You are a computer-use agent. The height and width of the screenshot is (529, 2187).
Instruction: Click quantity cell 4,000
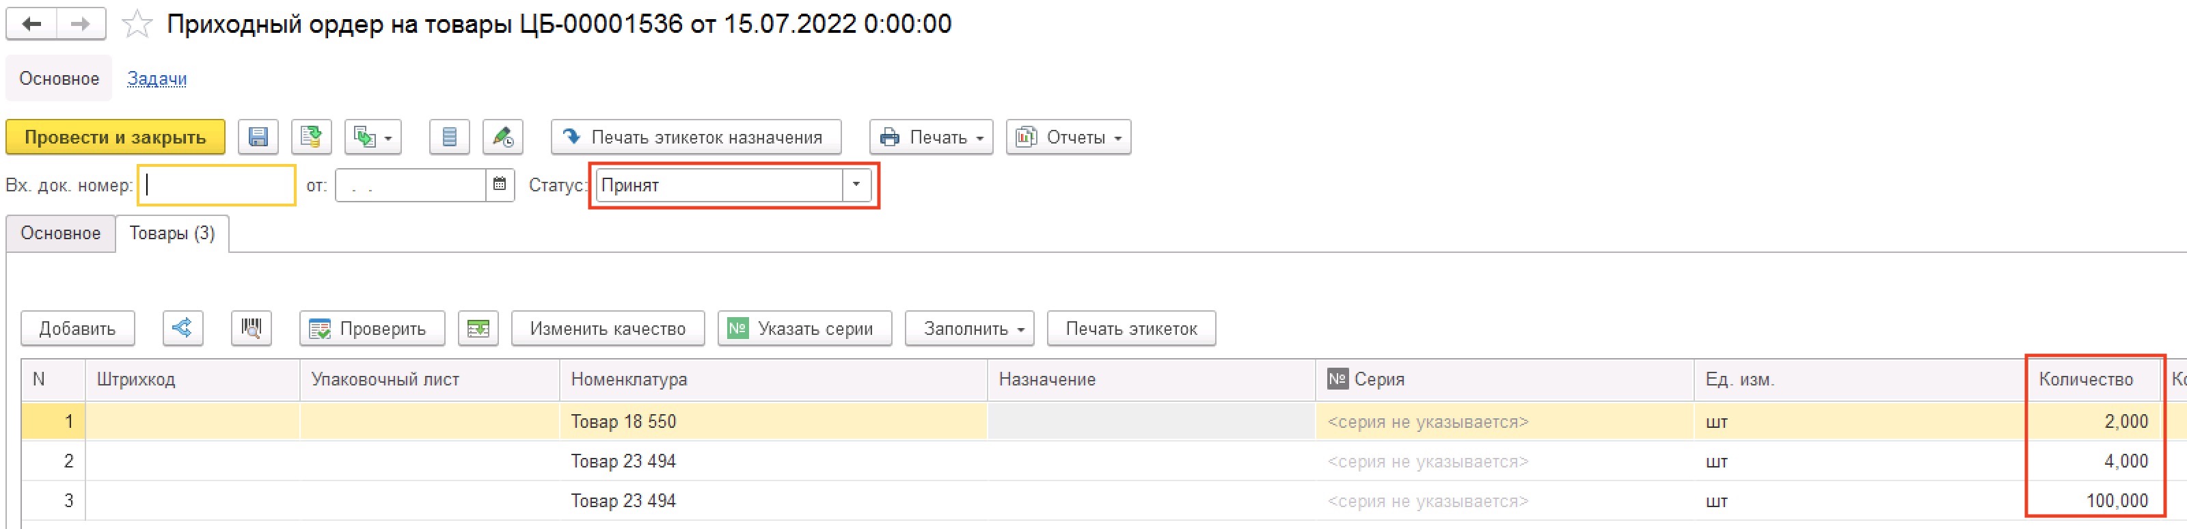pyautogui.click(x=2093, y=461)
